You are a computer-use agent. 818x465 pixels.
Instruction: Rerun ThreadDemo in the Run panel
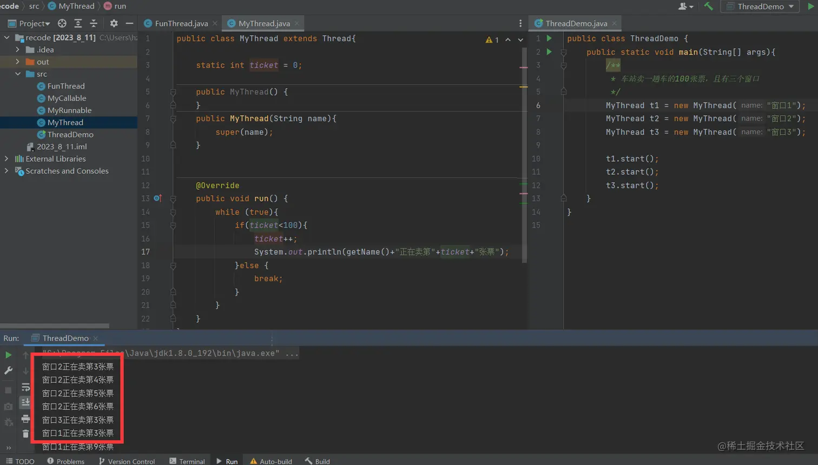point(8,355)
